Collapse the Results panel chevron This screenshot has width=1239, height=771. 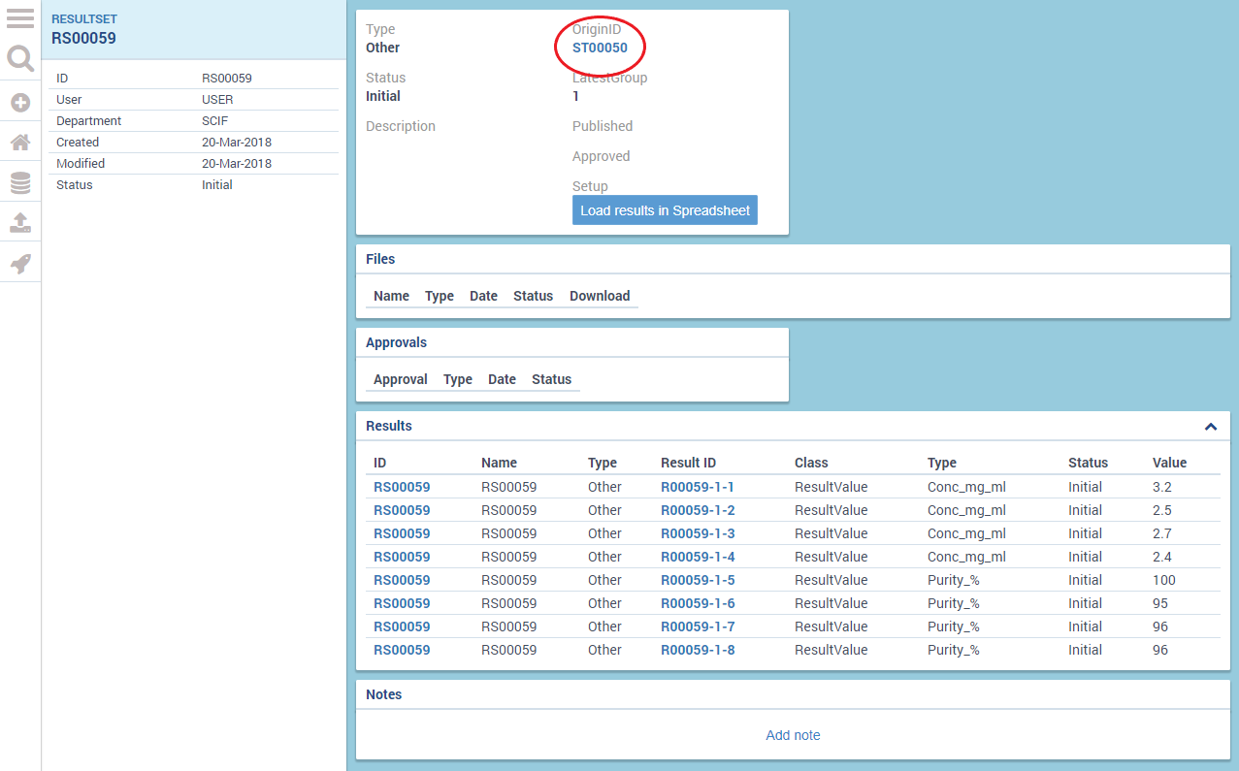(x=1210, y=427)
